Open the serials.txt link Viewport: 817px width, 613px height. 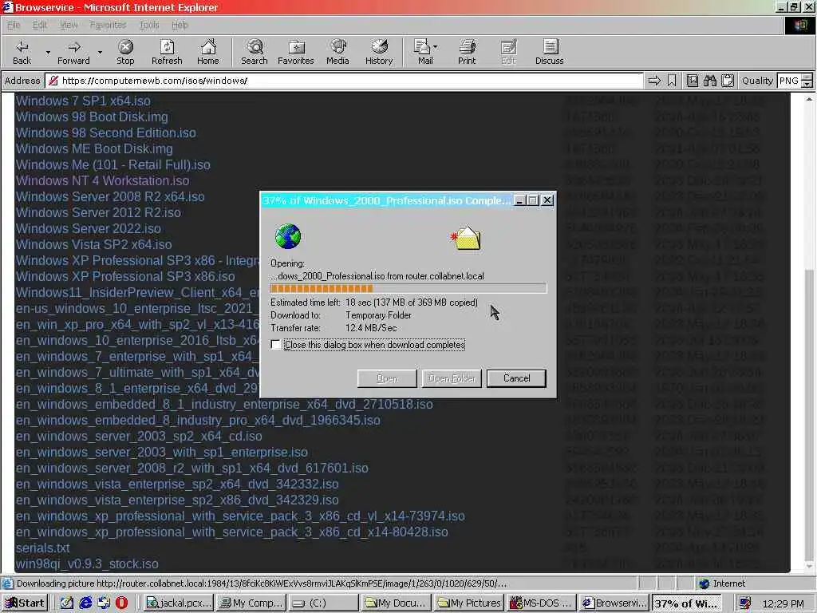[x=43, y=548]
